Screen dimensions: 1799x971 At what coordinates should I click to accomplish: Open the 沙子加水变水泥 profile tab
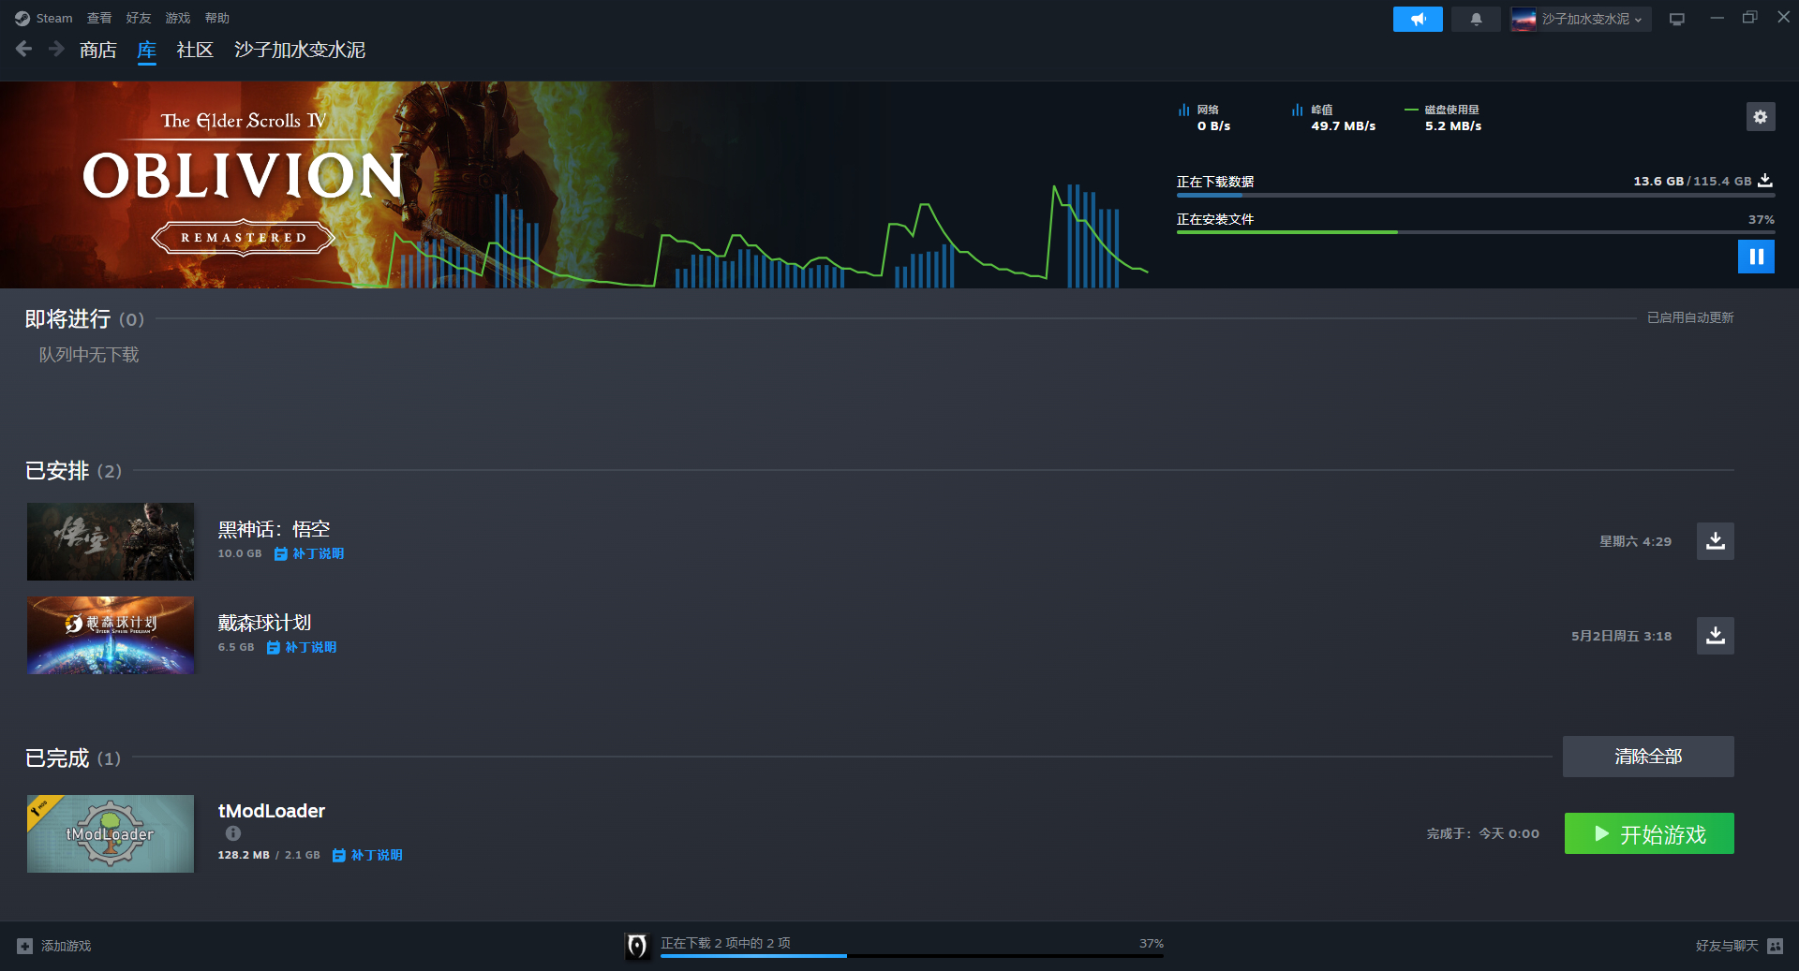pyautogui.click(x=300, y=51)
